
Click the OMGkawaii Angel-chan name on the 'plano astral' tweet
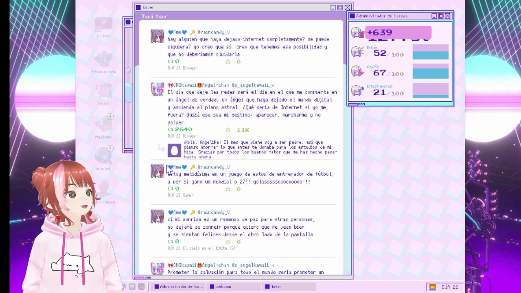198,85
